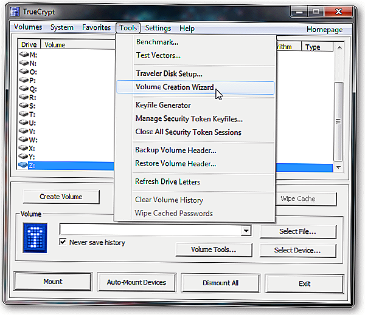Click the TrueCrypt title bar app icon
This screenshot has height=315, width=365.
click(15, 12)
